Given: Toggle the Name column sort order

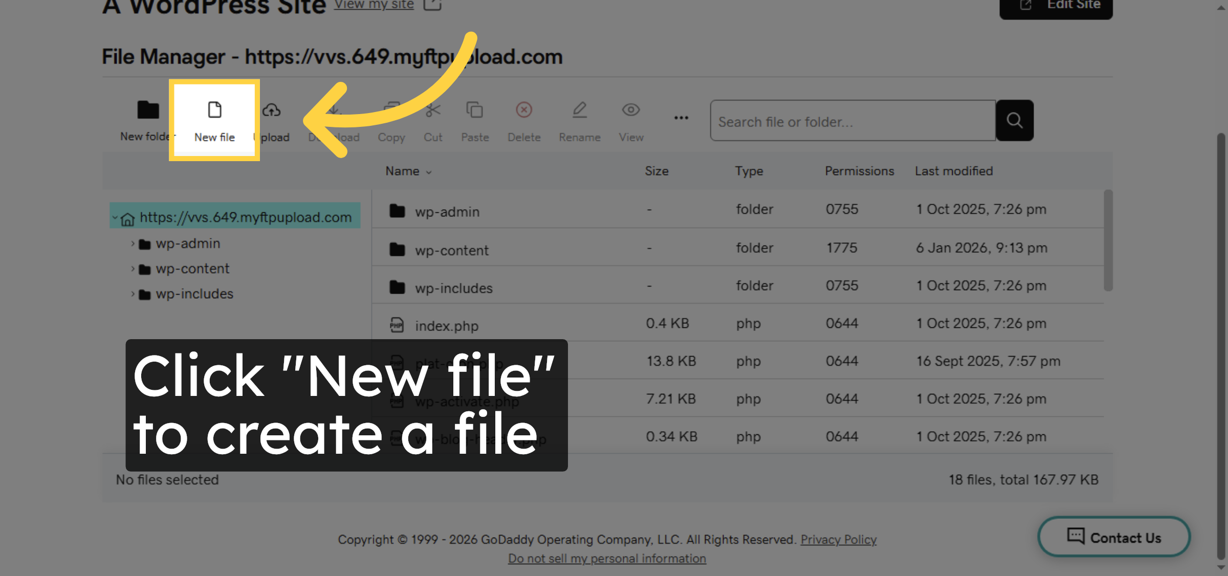Looking at the screenshot, I should [x=407, y=171].
